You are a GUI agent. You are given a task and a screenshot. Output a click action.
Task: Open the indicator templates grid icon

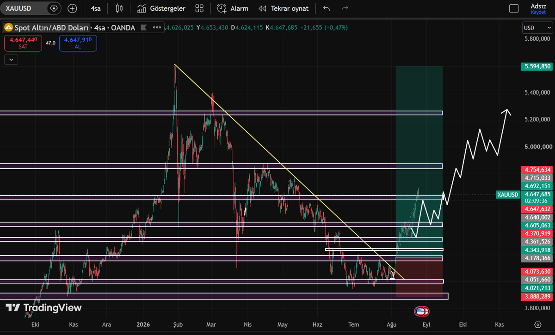coord(199,8)
